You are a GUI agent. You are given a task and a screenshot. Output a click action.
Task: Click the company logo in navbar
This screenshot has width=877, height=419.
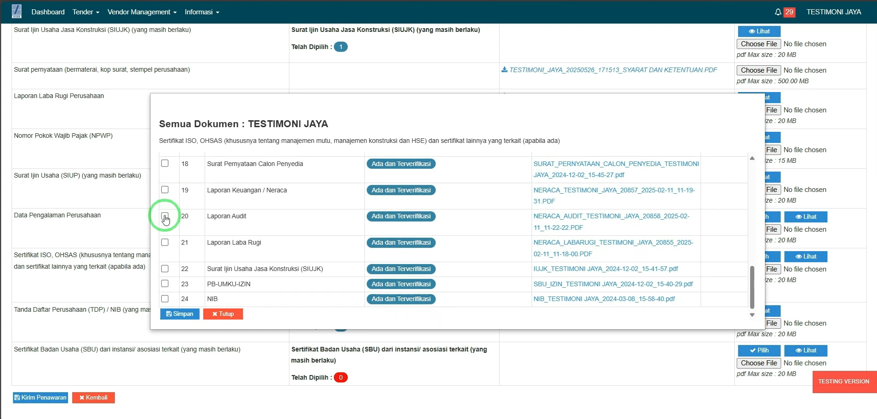17,12
